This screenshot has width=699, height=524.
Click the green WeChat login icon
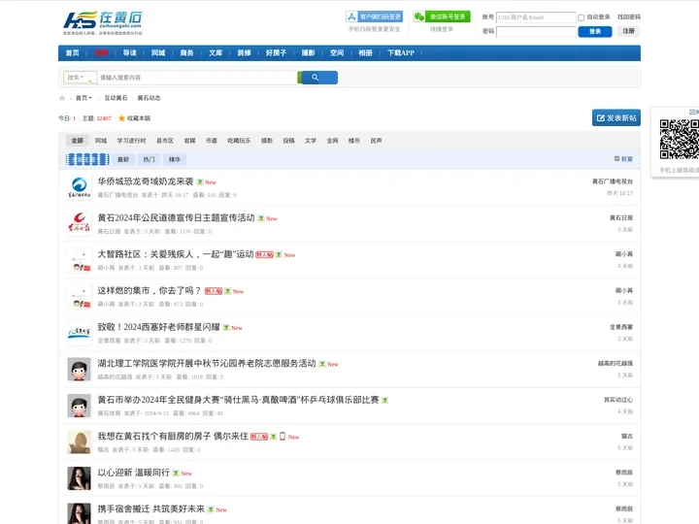coord(419,16)
